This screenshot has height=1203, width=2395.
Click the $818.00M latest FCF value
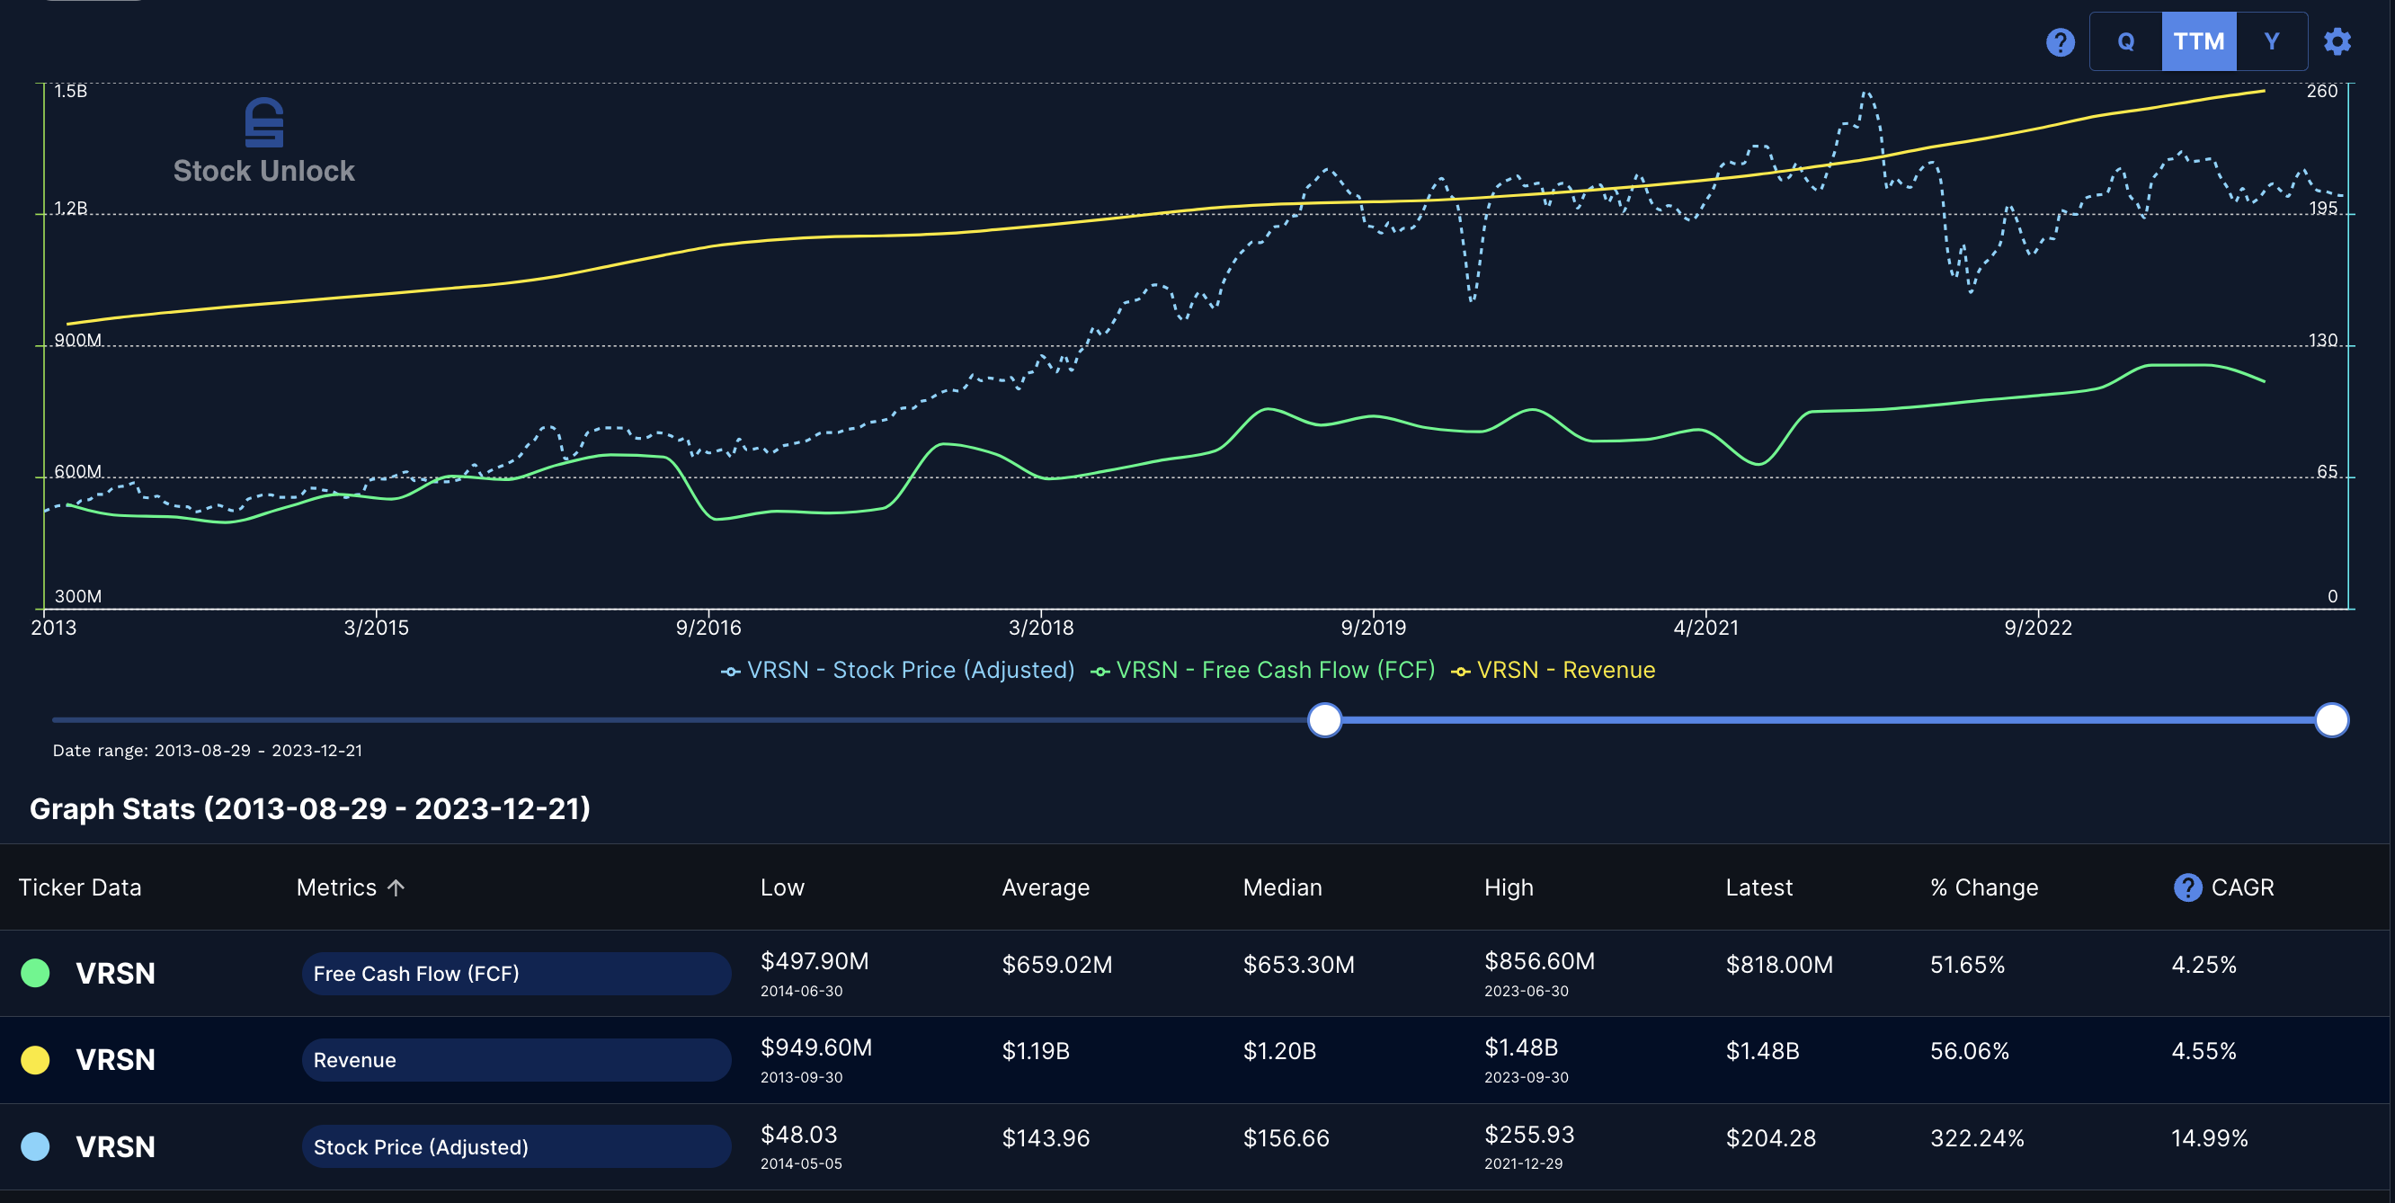pyautogui.click(x=1779, y=965)
